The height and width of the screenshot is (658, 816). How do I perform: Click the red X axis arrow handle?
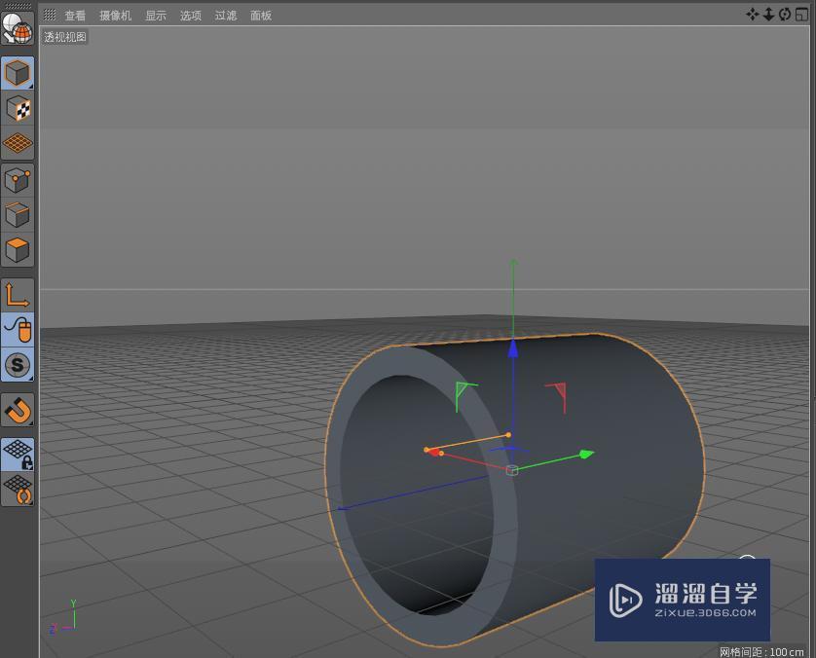(x=433, y=452)
